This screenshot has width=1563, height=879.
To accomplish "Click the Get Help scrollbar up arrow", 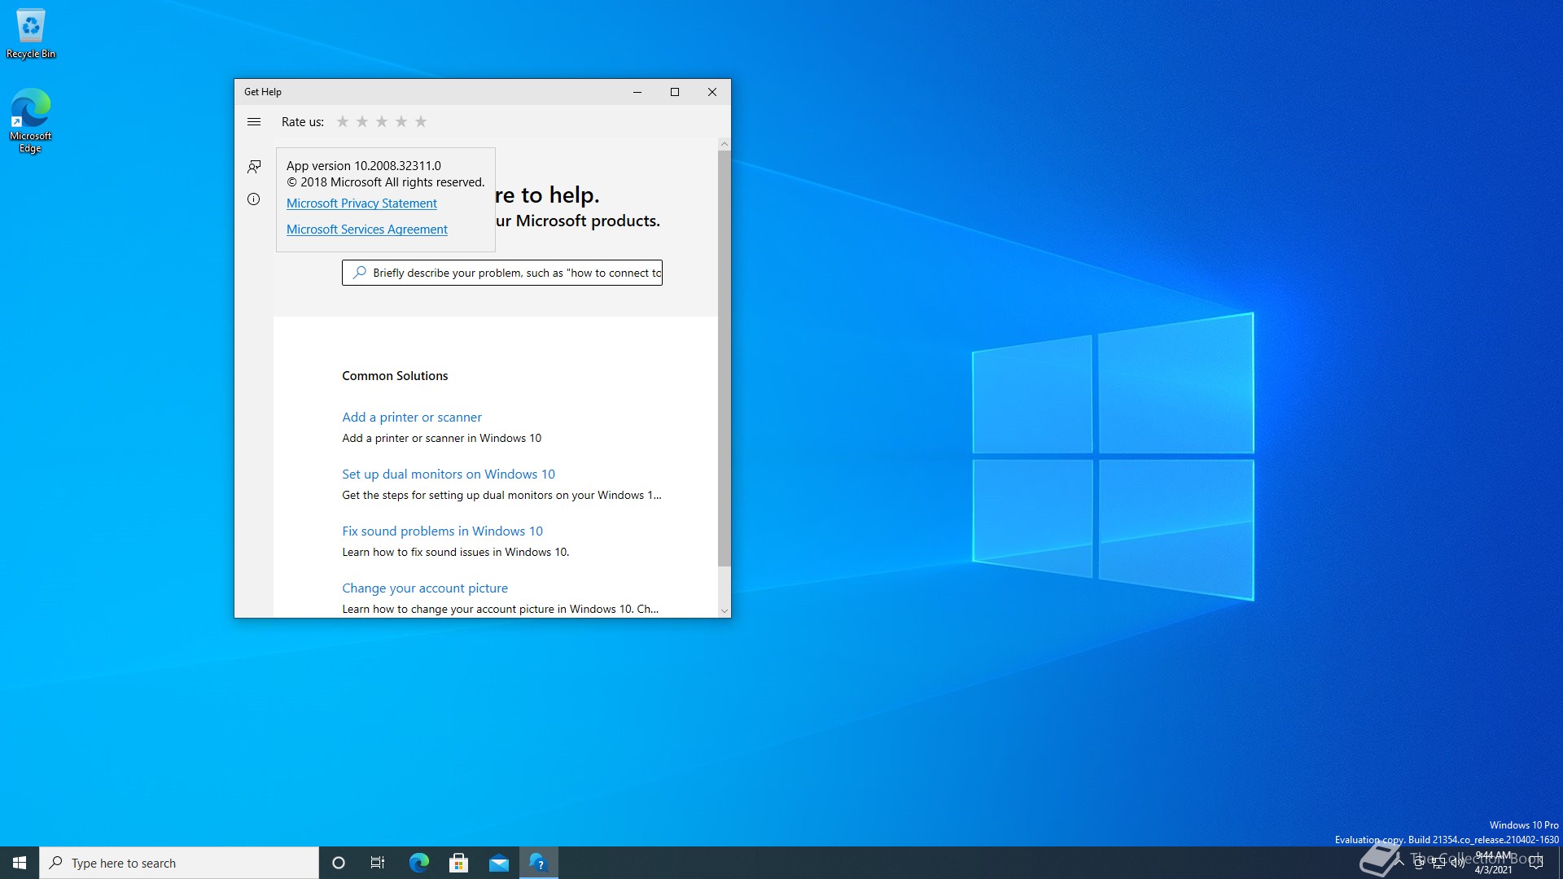I will pos(725,144).
